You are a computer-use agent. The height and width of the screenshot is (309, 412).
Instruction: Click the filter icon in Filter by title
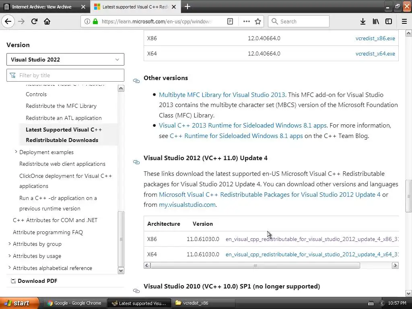point(12,76)
